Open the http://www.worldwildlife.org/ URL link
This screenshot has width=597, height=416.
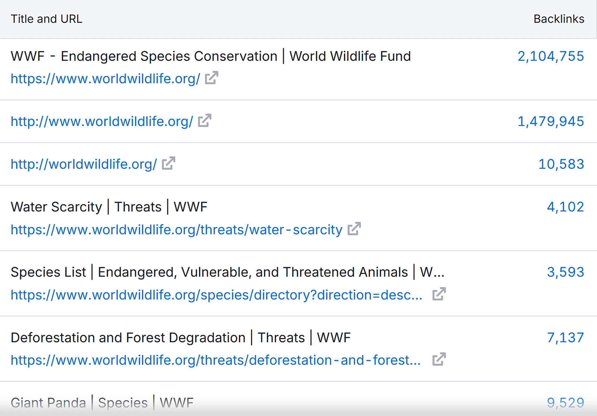tap(101, 122)
